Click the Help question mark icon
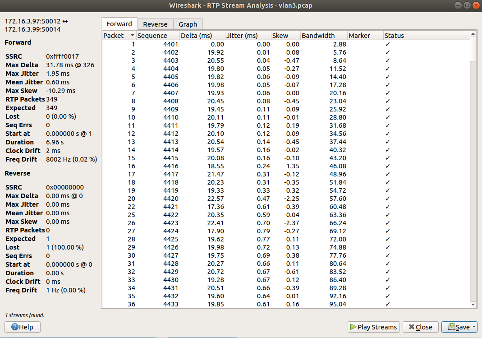 point(15,327)
